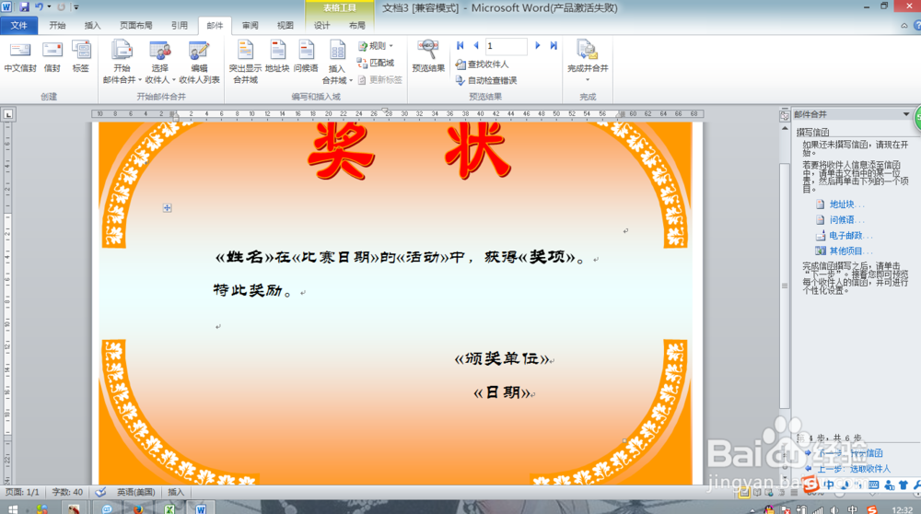Insert Address Block (地址块) from ribbon
Screen dimensions: 921x514
277,57
